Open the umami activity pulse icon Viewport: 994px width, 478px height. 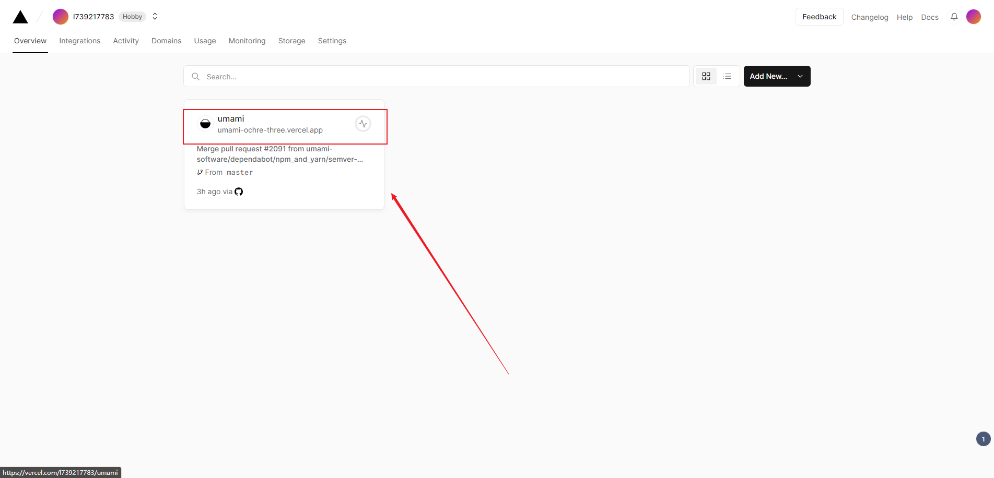pyautogui.click(x=363, y=124)
